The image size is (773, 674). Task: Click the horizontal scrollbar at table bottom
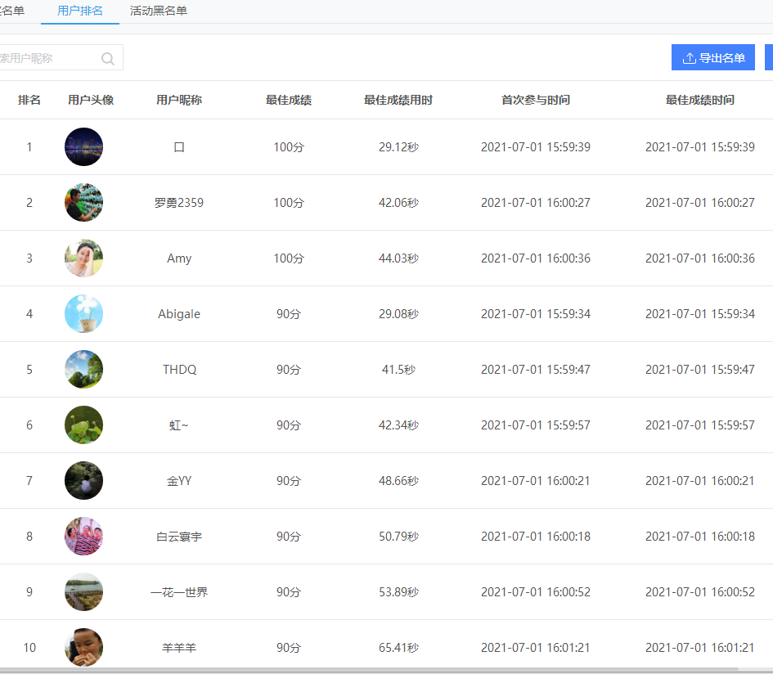pos(368,670)
